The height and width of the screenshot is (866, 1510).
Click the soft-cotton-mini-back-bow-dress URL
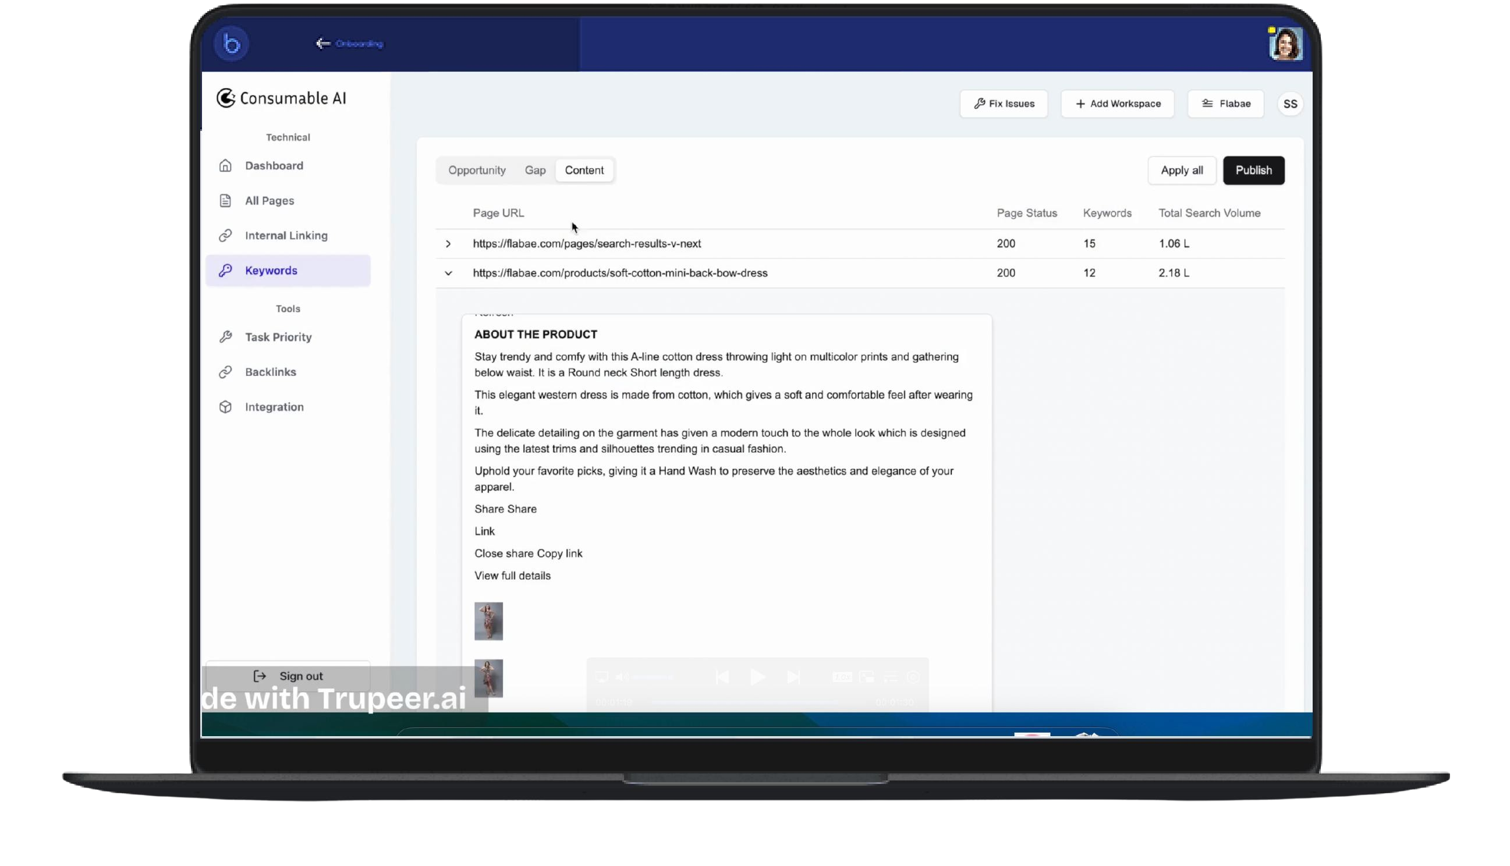[621, 273]
